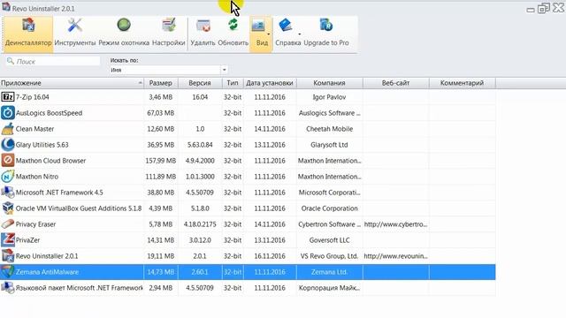Click the 5.63.0.84 version cell
Viewport: 566px width, 318px height.
pyautogui.click(x=200, y=145)
